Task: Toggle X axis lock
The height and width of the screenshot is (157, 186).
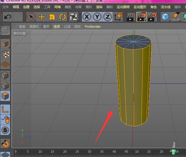Action: click(x=86, y=17)
